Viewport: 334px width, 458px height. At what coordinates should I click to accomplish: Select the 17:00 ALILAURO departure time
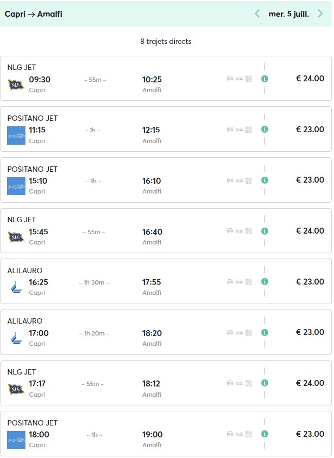[x=38, y=333]
